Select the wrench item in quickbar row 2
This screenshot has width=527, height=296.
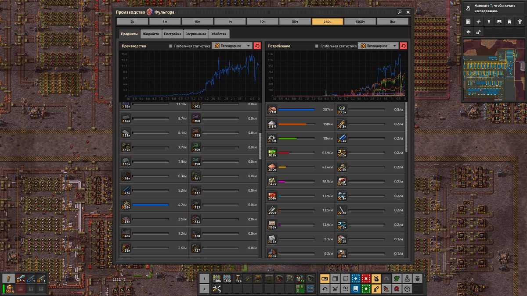(x=217, y=289)
